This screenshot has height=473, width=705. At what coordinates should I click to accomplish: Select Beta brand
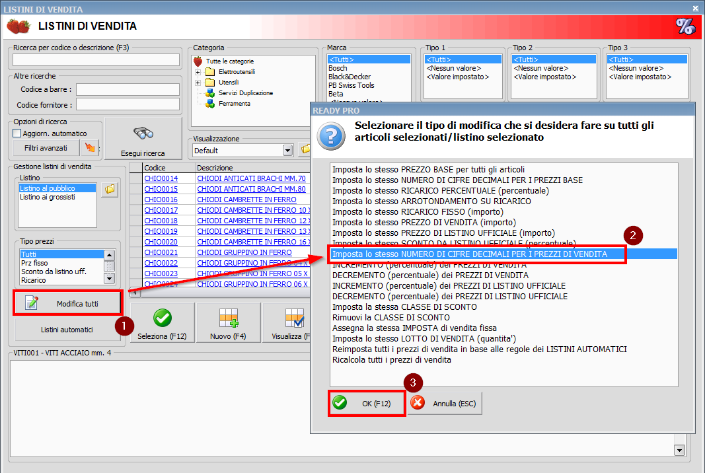click(336, 94)
